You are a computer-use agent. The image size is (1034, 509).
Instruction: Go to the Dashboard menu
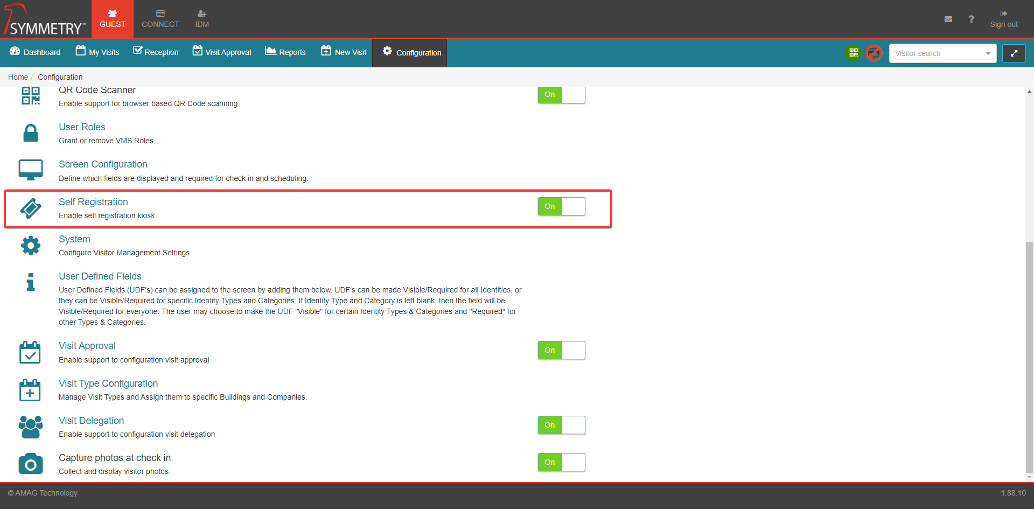tap(35, 52)
